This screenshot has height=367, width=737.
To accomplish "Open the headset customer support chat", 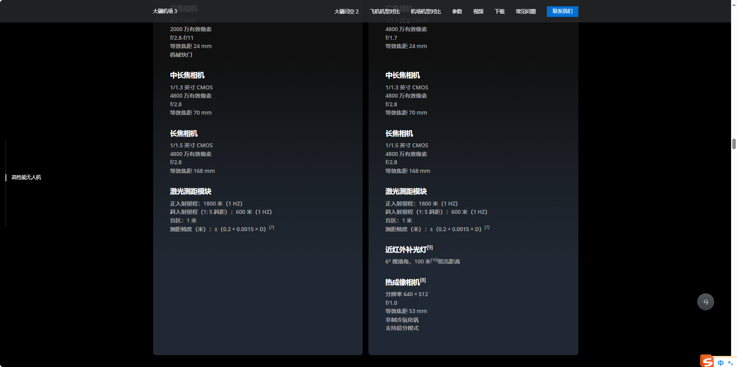I will click(x=706, y=302).
